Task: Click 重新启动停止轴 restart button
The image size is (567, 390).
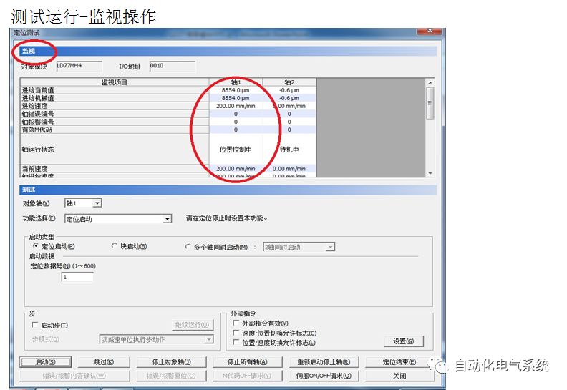Action: click(x=322, y=362)
